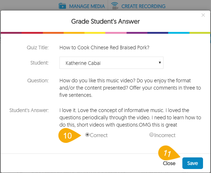
Task: Close the dialog with the X icon
Action: [x=203, y=15]
